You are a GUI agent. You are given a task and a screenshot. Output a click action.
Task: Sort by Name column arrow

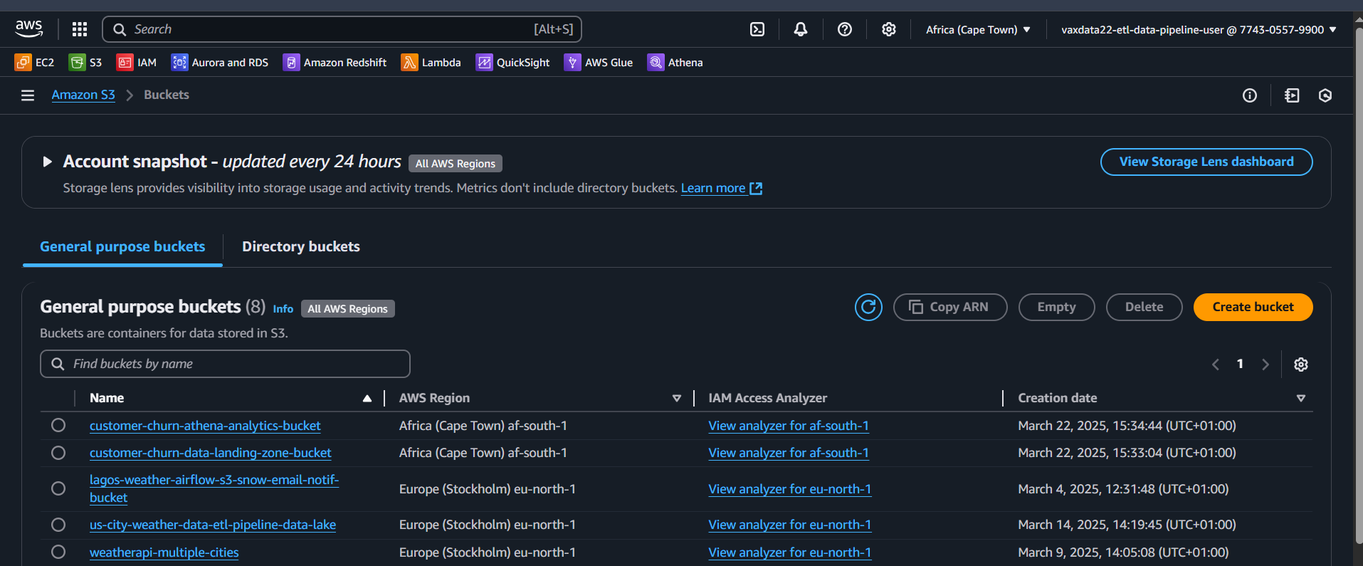[367, 399]
